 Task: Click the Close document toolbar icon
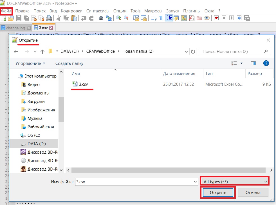tap(34, 18)
